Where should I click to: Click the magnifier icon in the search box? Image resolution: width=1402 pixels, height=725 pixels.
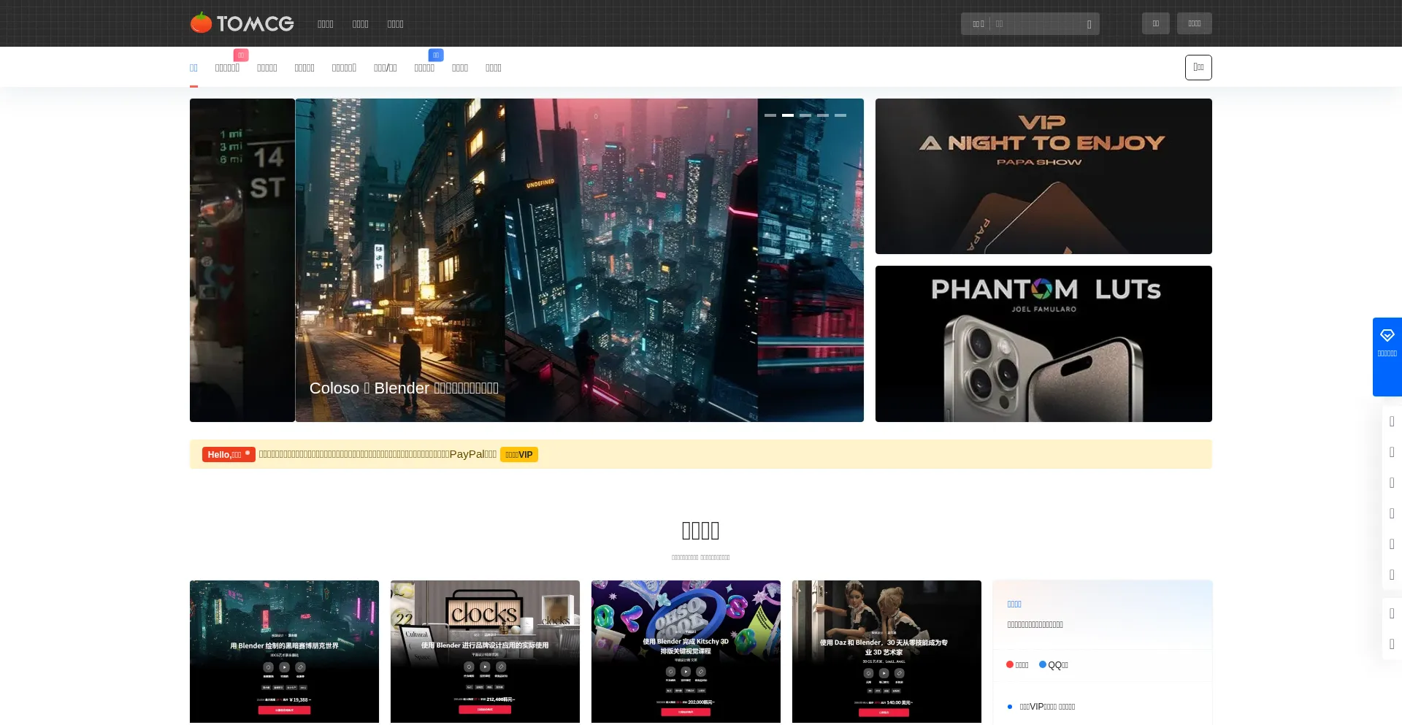point(1089,24)
